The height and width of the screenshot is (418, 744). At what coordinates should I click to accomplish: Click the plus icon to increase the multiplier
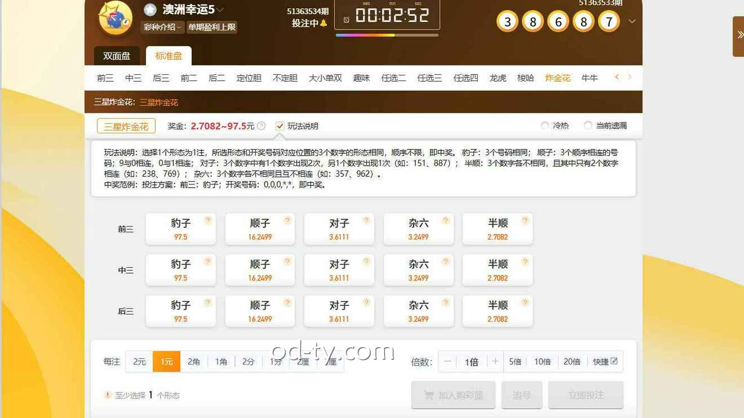pos(495,361)
